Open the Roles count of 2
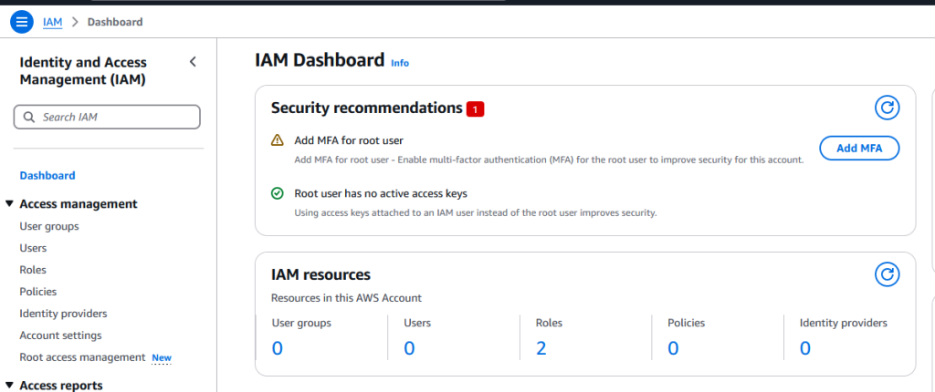The width and height of the screenshot is (935, 392). 541,348
